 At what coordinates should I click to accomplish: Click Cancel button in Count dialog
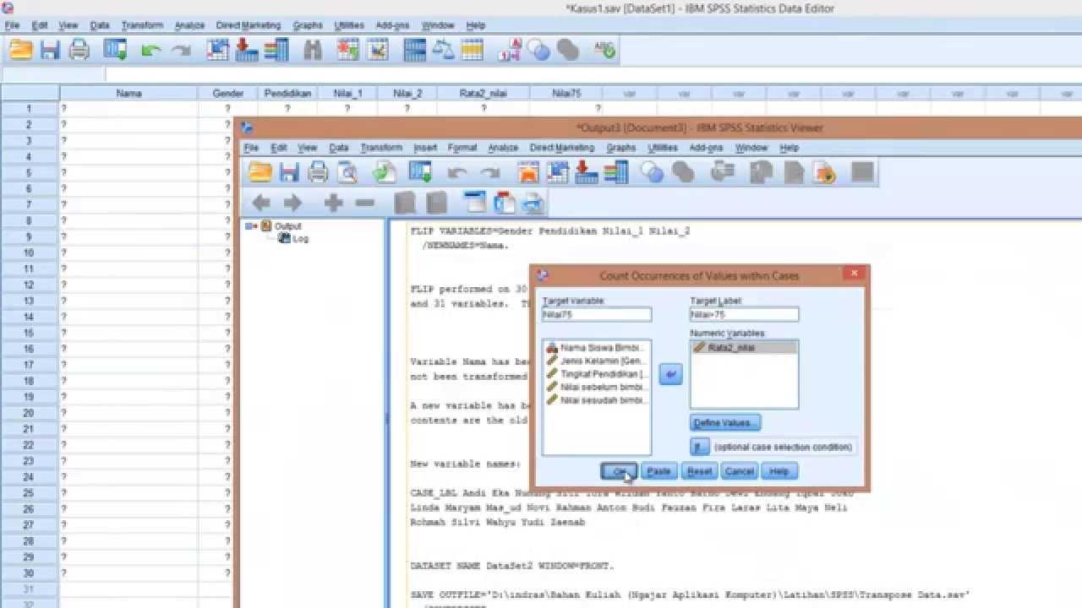coord(739,471)
